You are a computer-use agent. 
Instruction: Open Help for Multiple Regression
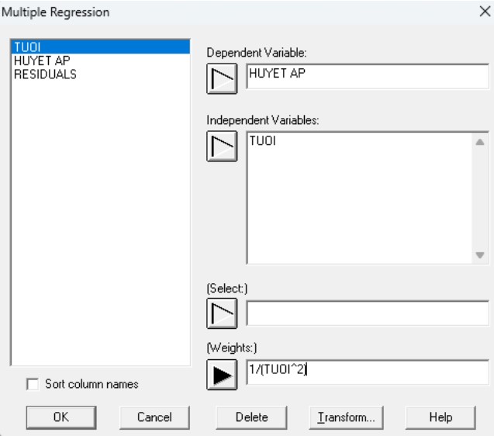tap(440, 417)
